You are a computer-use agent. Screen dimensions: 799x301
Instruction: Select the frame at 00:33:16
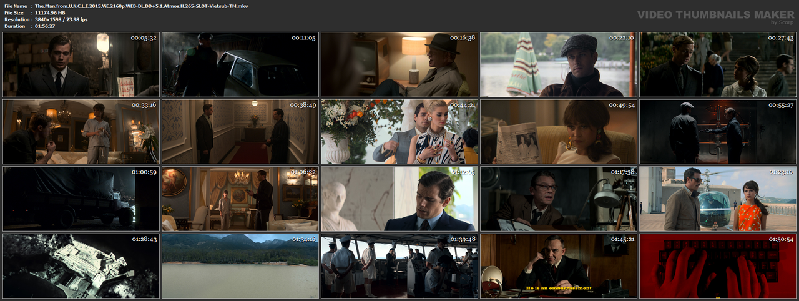[x=81, y=132]
